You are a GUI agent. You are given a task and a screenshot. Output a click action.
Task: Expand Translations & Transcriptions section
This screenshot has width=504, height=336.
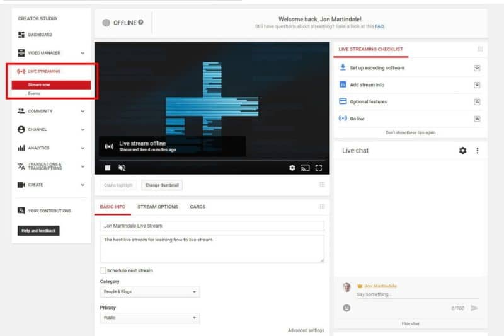83,166
